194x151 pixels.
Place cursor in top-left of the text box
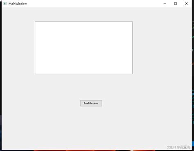(36, 23)
